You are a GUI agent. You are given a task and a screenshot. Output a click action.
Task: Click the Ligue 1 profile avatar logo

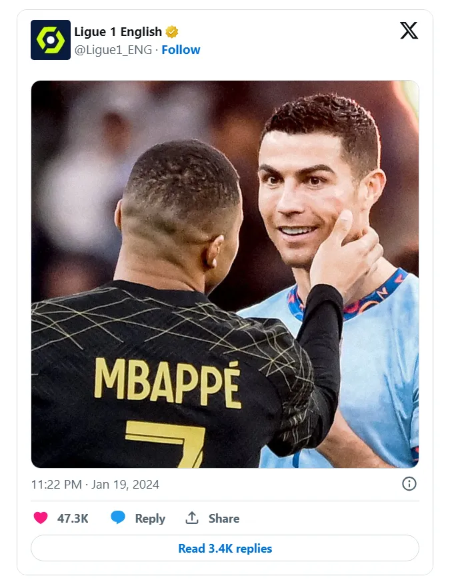tap(51, 40)
